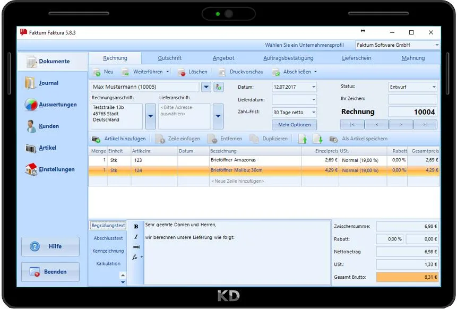Click Artikel hinzufügen
The height and width of the screenshot is (309, 457).
[x=118, y=139]
